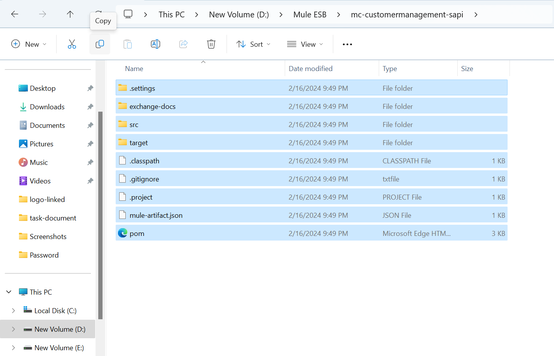Click New Volume (D:) breadcrumb segment
This screenshot has width=554, height=356.
tap(239, 15)
